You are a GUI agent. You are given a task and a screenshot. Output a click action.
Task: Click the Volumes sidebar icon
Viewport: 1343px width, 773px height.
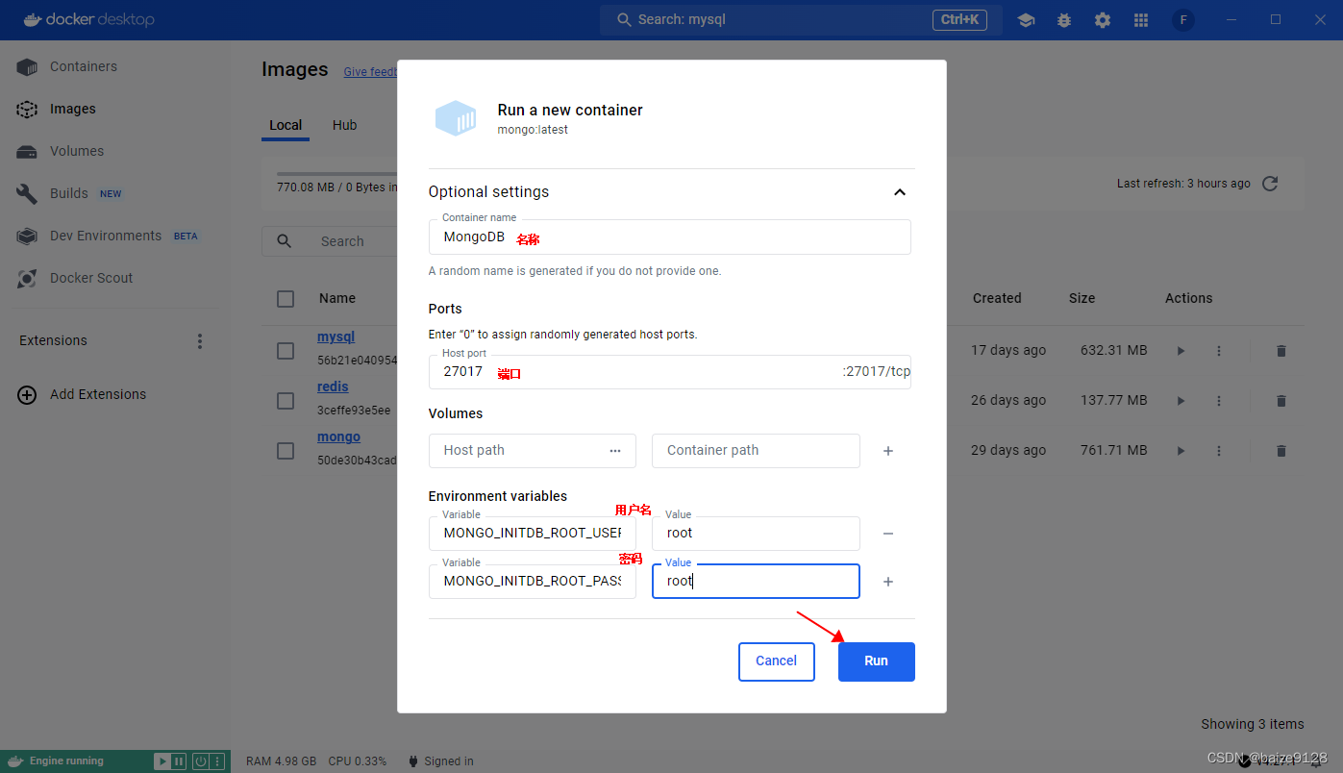coord(27,152)
